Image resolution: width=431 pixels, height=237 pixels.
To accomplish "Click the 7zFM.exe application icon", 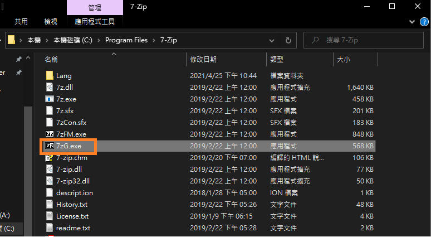I will tap(50, 134).
